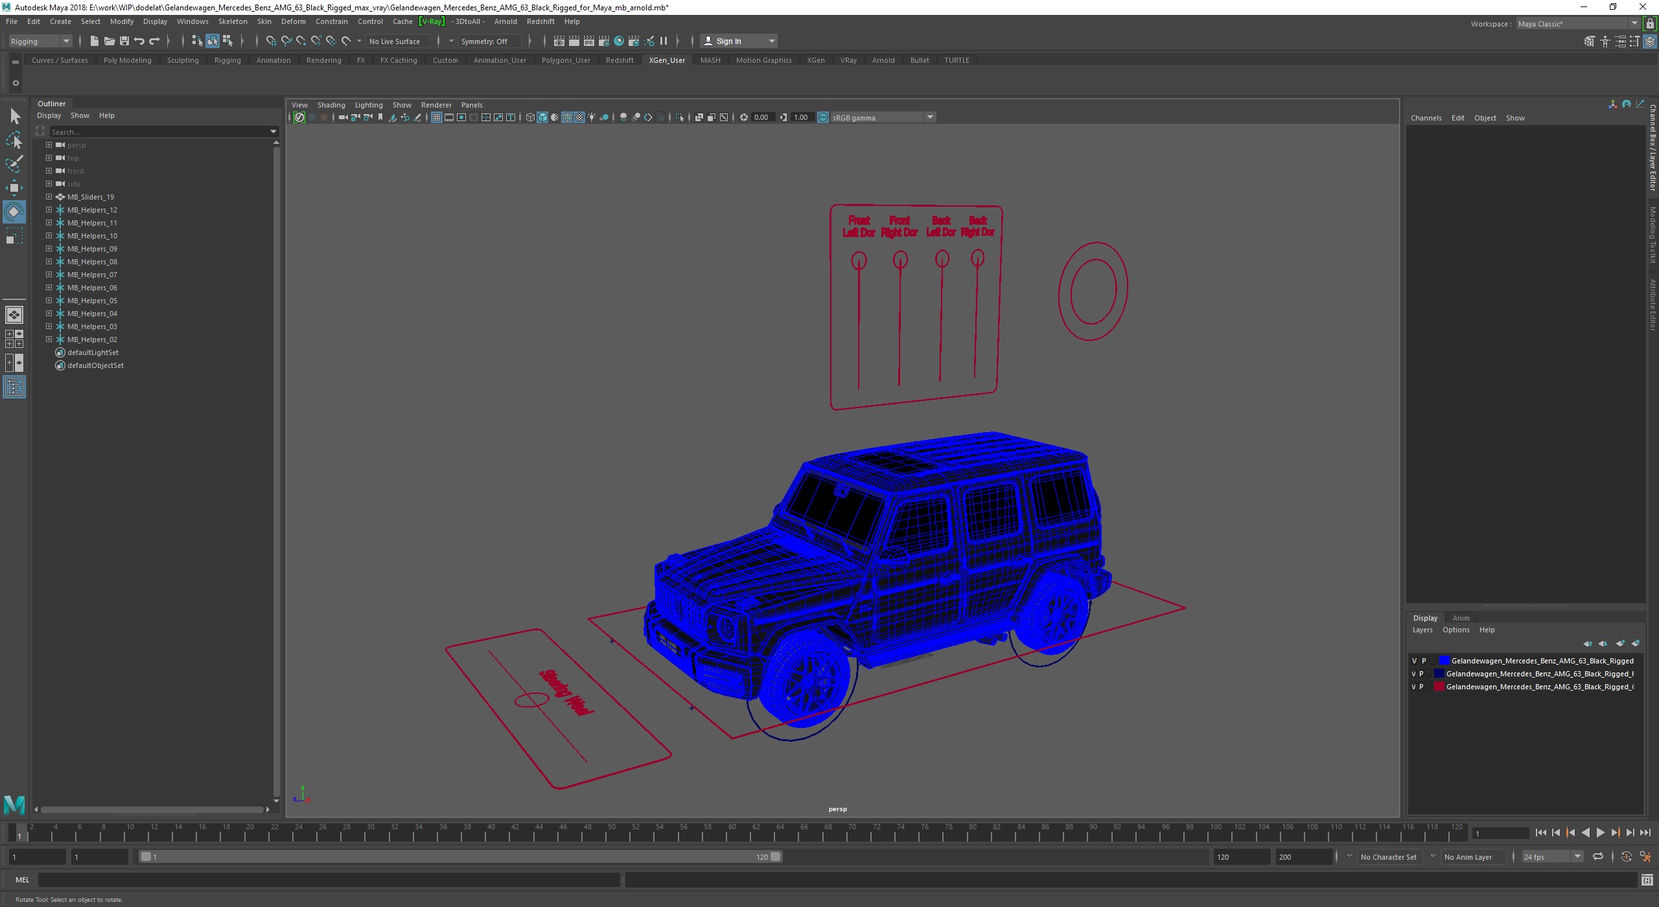
Task: Click the New Scene icon
Action: coord(94,41)
